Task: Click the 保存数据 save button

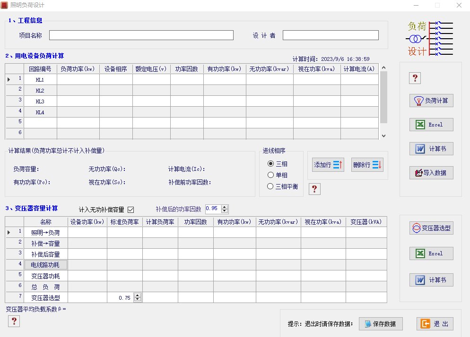Action: 381,324
